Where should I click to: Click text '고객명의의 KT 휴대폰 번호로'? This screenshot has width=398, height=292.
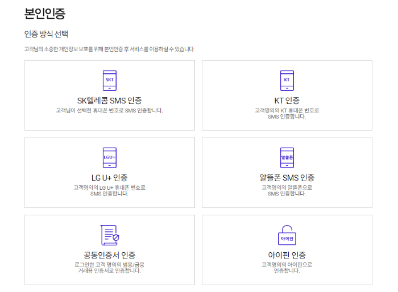point(287,110)
